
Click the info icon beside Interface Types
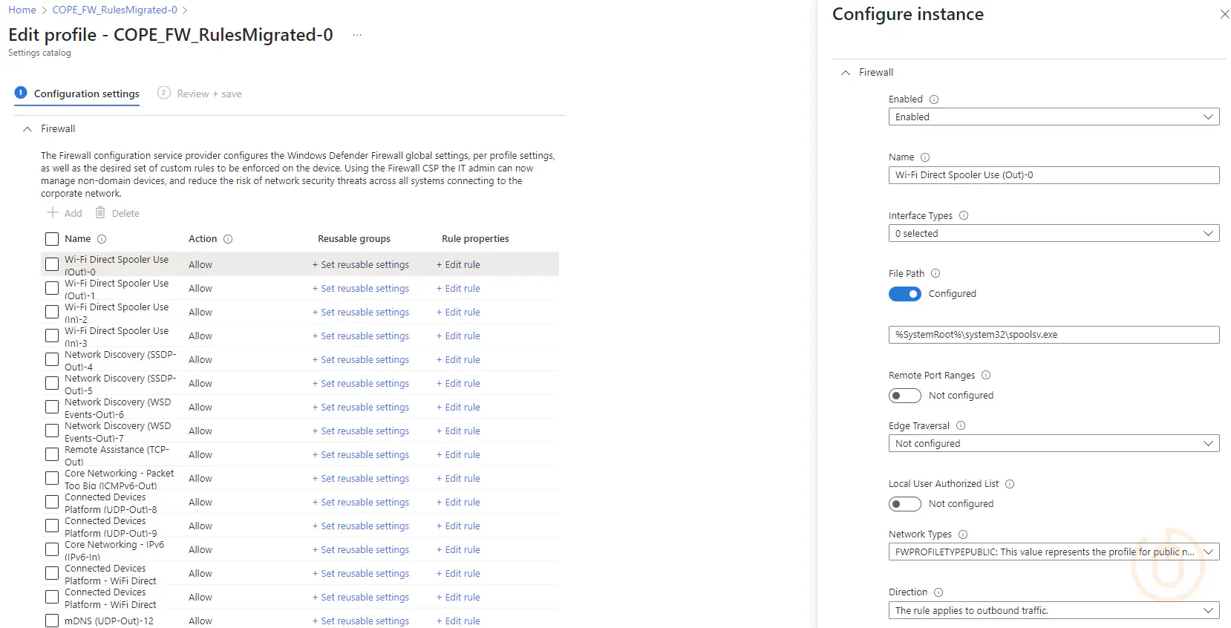click(964, 216)
